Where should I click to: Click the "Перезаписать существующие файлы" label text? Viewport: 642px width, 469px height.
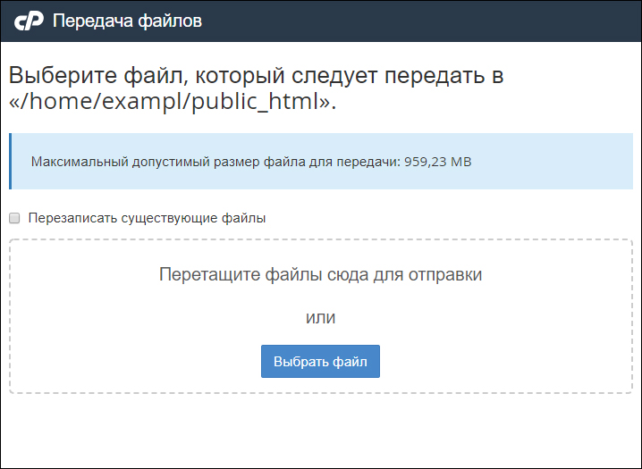(x=148, y=218)
